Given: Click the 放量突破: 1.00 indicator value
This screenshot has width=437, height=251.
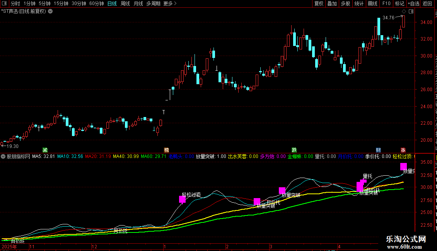Looking at the screenshot, I should tap(211, 156).
